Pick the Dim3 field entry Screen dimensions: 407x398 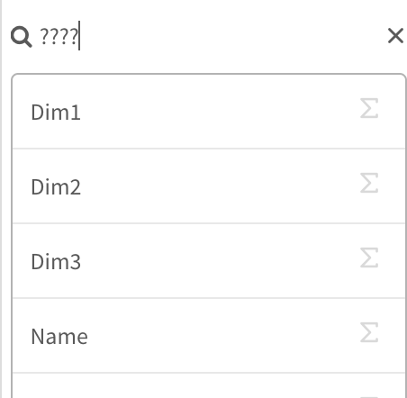tap(209, 261)
